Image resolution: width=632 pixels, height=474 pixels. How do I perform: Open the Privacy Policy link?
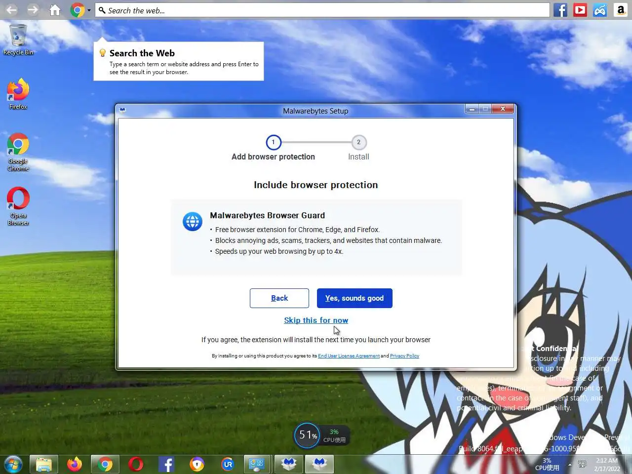tap(404, 356)
